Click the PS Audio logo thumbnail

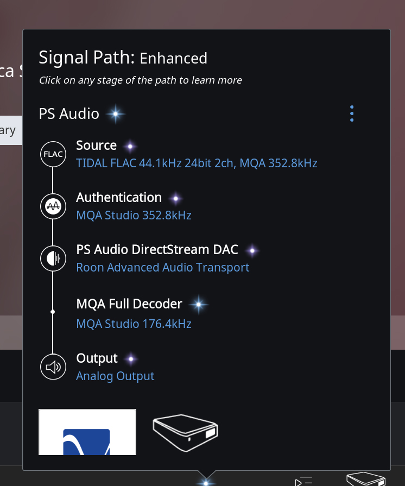tap(87, 432)
